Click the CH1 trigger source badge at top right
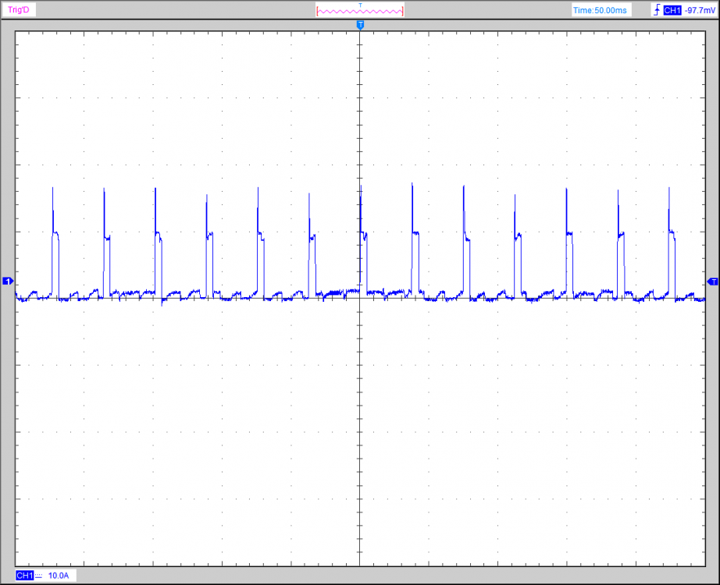 point(671,10)
